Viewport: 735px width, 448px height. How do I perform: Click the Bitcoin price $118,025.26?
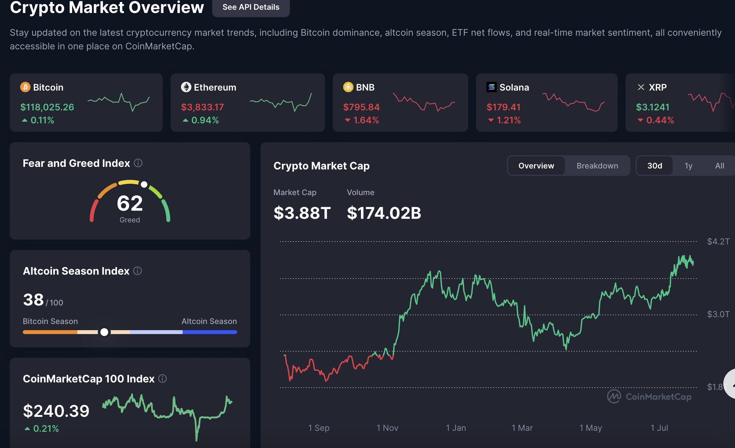[x=47, y=107]
